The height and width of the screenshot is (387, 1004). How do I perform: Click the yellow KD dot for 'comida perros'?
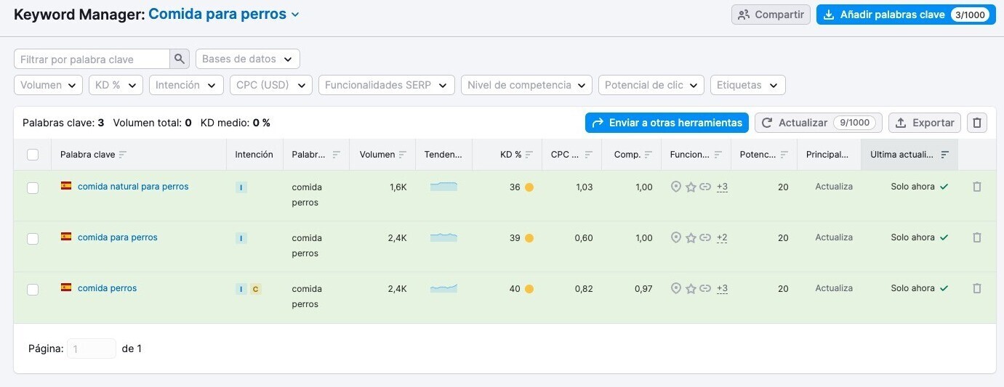point(529,289)
